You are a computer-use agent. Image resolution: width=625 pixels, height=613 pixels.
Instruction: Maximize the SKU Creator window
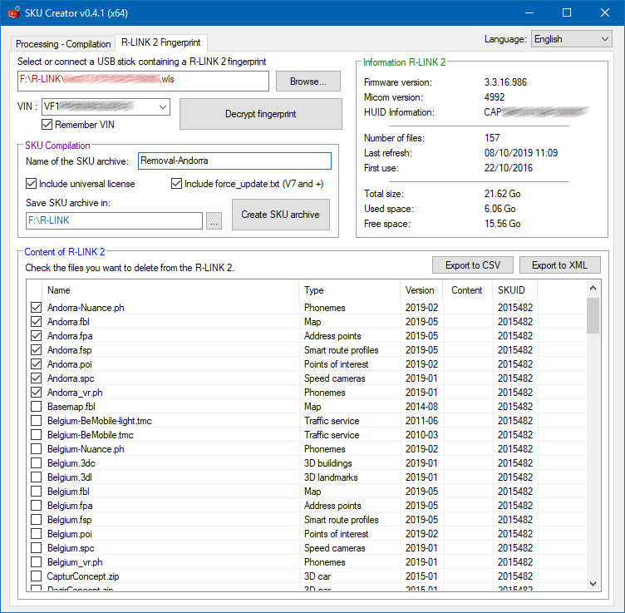(567, 12)
